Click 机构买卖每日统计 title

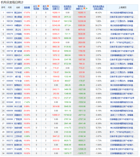[x=12, y=2]
